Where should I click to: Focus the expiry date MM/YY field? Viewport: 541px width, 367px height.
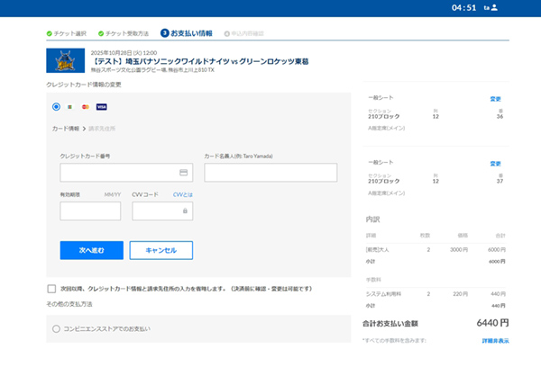(x=90, y=211)
